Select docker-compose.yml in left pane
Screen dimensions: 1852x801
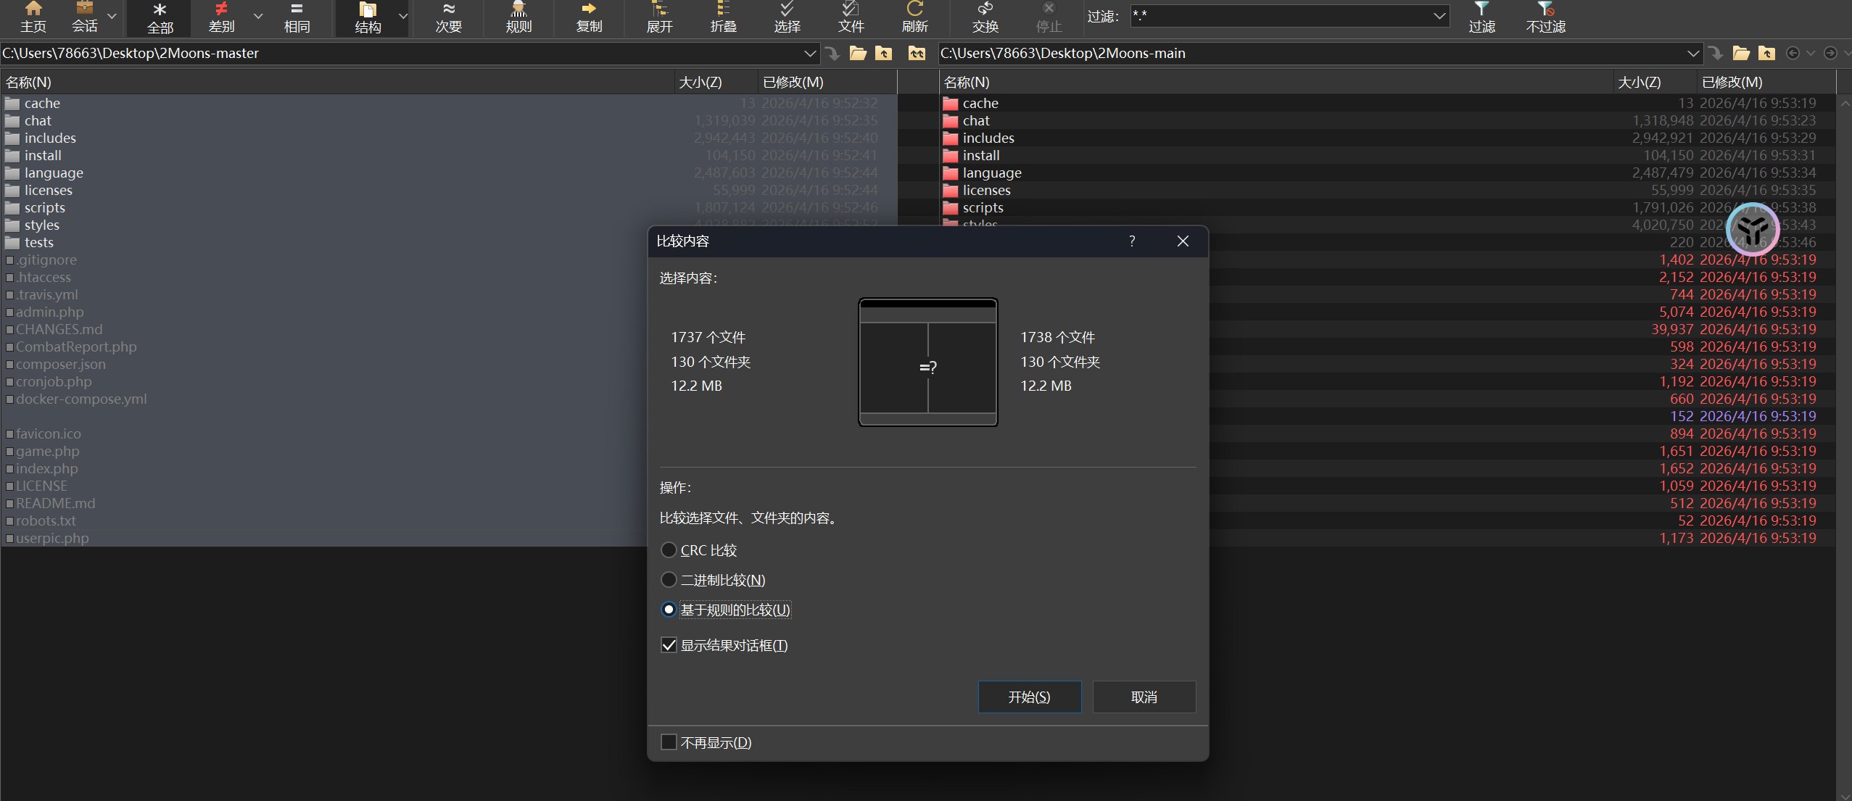click(x=81, y=399)
